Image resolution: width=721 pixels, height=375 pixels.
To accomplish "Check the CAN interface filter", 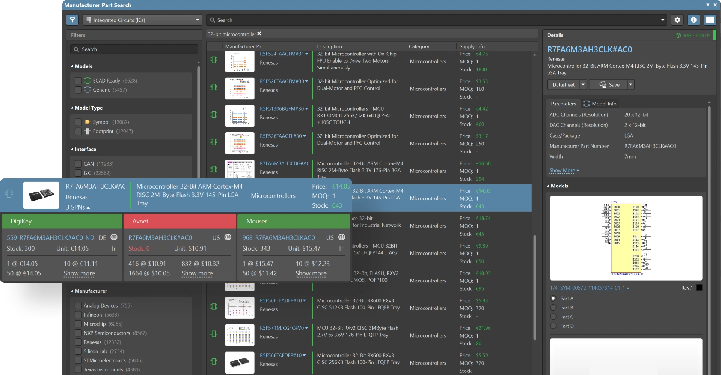I will [78, 164].
